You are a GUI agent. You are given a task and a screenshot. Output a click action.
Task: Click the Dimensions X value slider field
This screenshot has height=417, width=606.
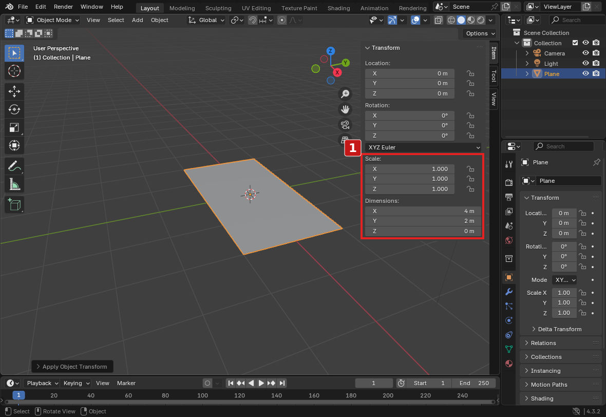(x=423, y=211)
